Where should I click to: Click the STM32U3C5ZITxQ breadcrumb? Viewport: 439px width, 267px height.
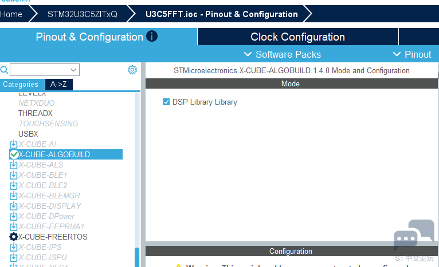click(x=83, y=14)
